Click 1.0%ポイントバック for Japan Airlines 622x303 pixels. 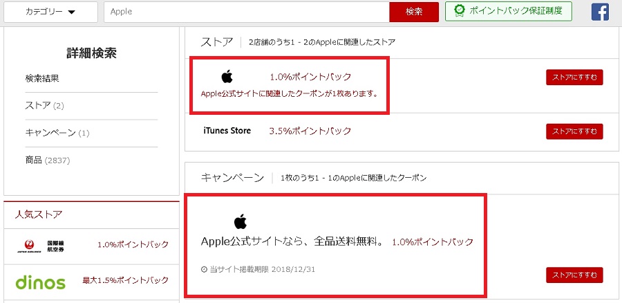(133, 245)
